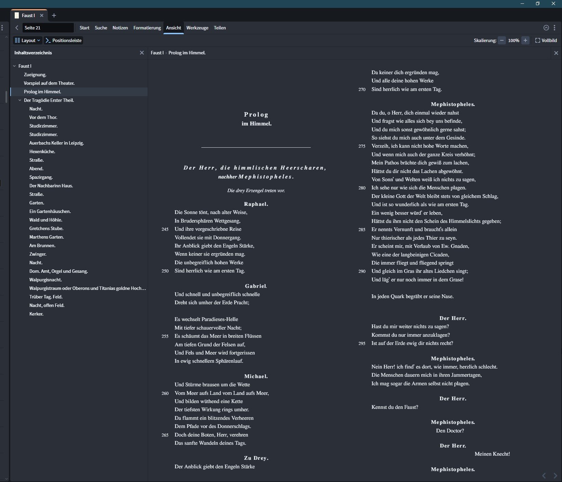Open the Notizen tab
This screenshot has width=562, height=482.
[x=120, y=28]
